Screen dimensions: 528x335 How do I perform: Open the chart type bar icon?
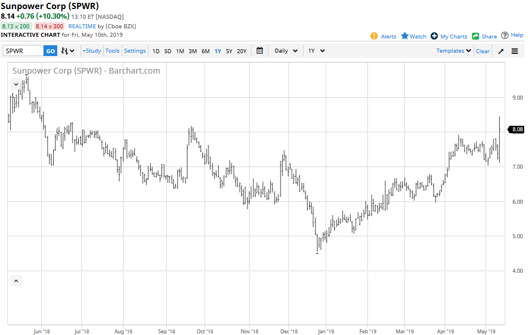pos(65,51)
